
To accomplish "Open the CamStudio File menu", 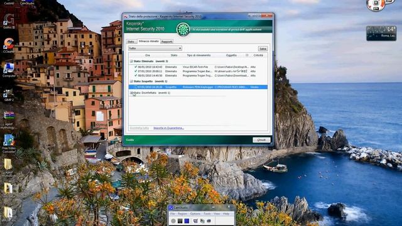I will pyautogui.click(x=173, y=213).
